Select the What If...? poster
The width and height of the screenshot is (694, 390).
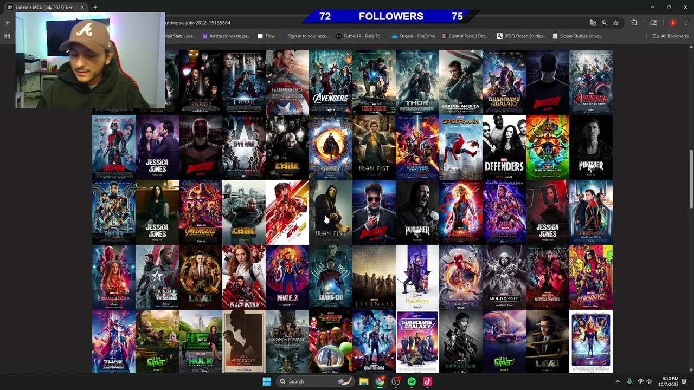(287, 277)
